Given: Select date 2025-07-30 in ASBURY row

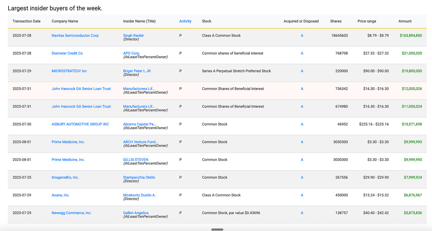Looking at the screenshot, I should point(22,124).
